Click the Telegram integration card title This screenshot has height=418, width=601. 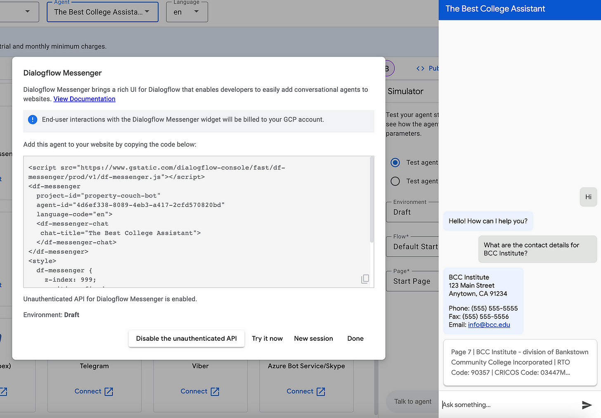(95, 366)
